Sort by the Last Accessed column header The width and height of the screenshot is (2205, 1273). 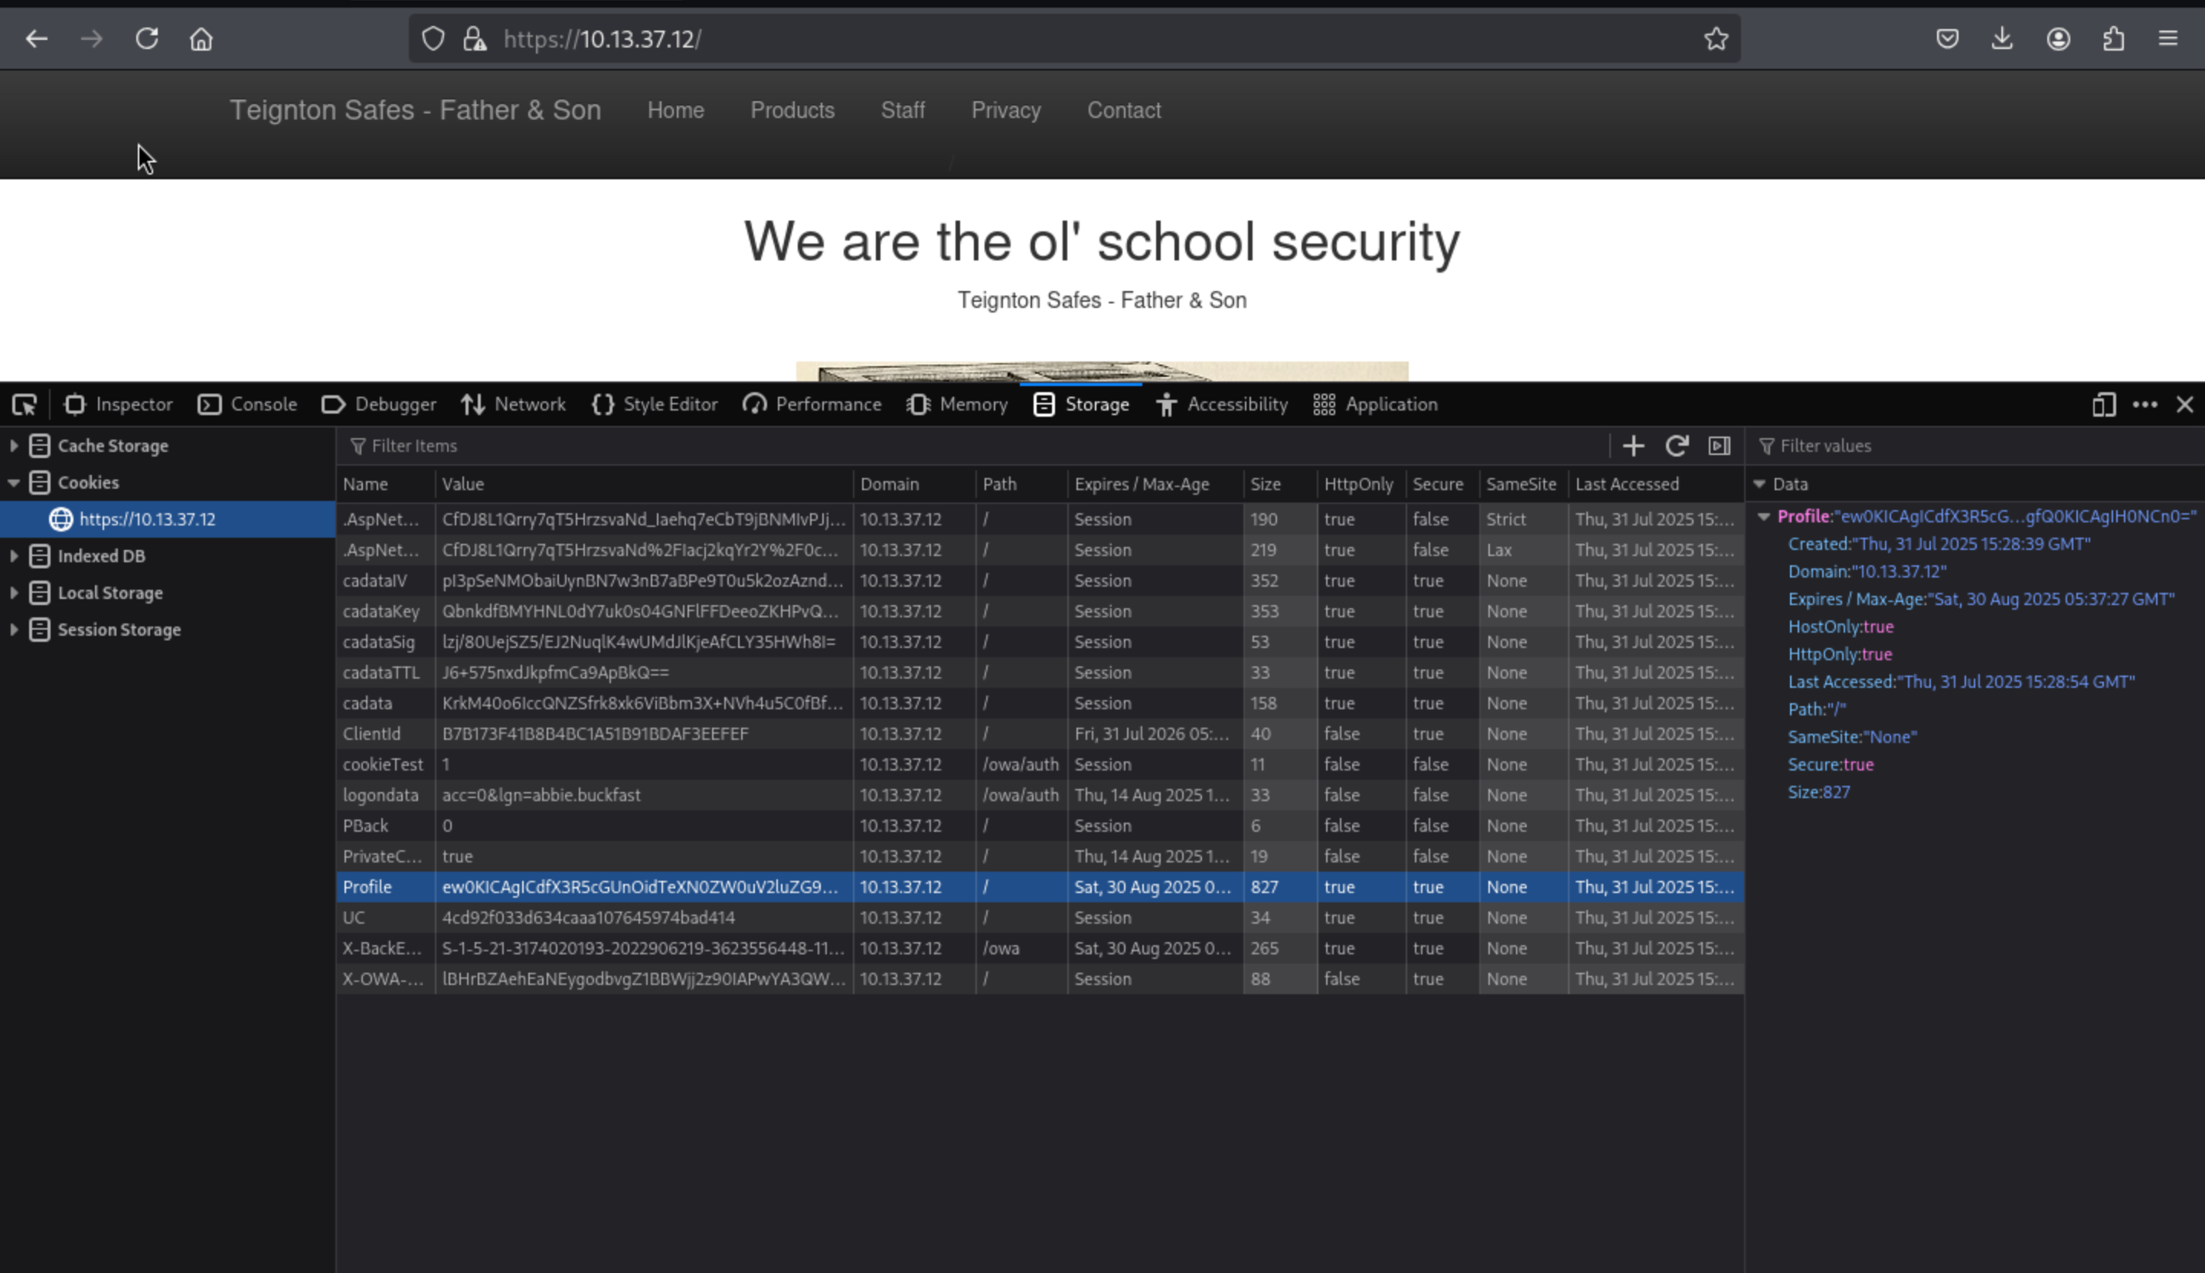[x=1656, y=484]
